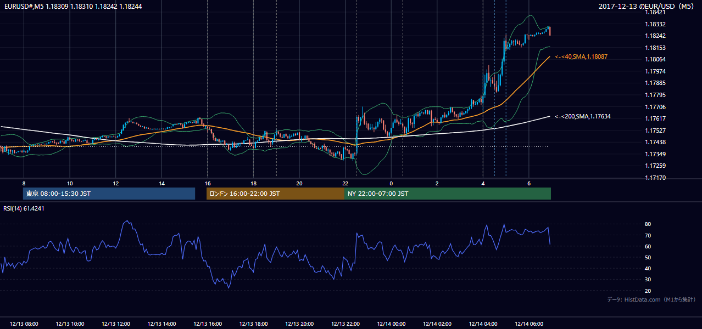
Task: Click hour tick 12 under the price chart
Action: click(x=116, y=183)
